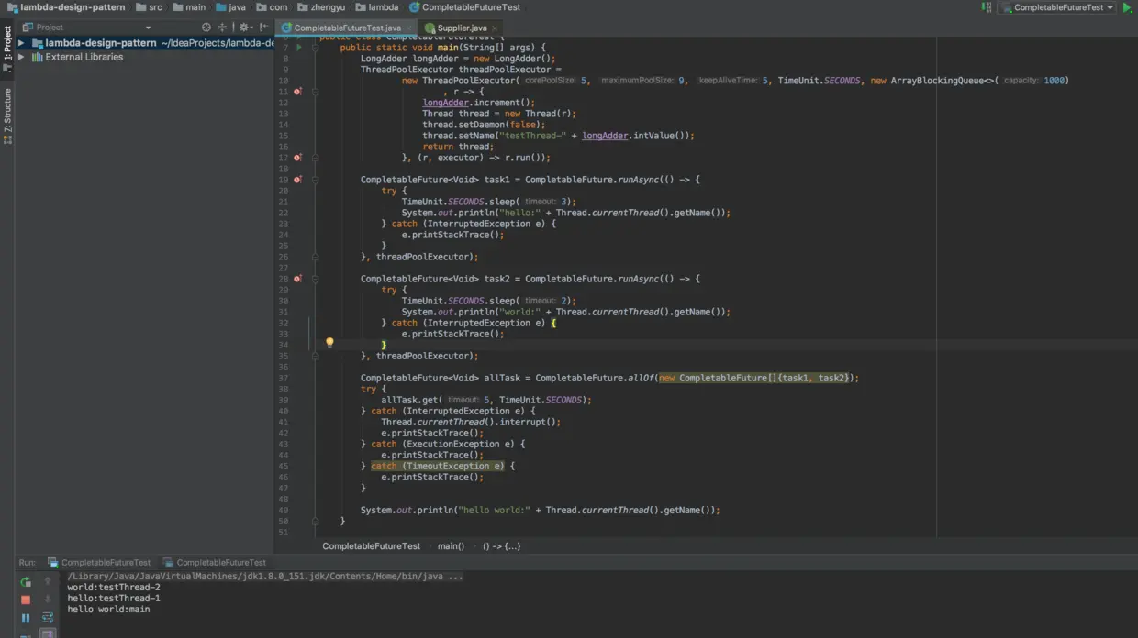Viewport: 1138px width, 638px height.
Task: Collapse the task1 lambda fold at line 19
Action: click(314, 180)
